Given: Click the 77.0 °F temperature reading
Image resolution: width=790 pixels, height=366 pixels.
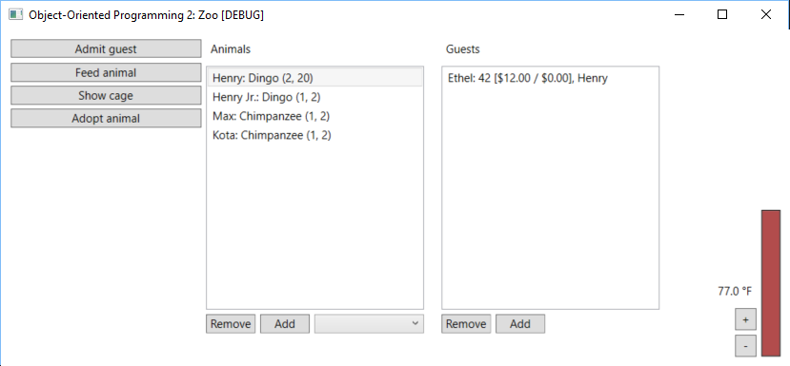Looking at the screenshot, I should click(x=735, y=291).
